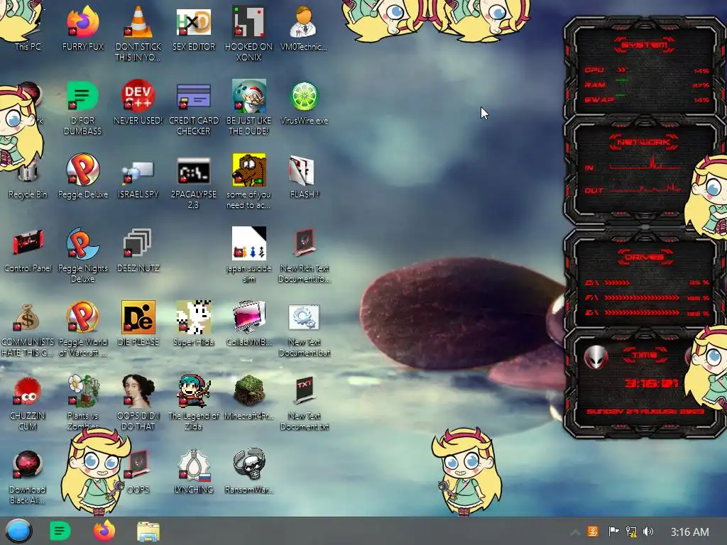727x545 pixels.
Task: Open the Control Panel desktop icon
Action: tap(28, 242)
